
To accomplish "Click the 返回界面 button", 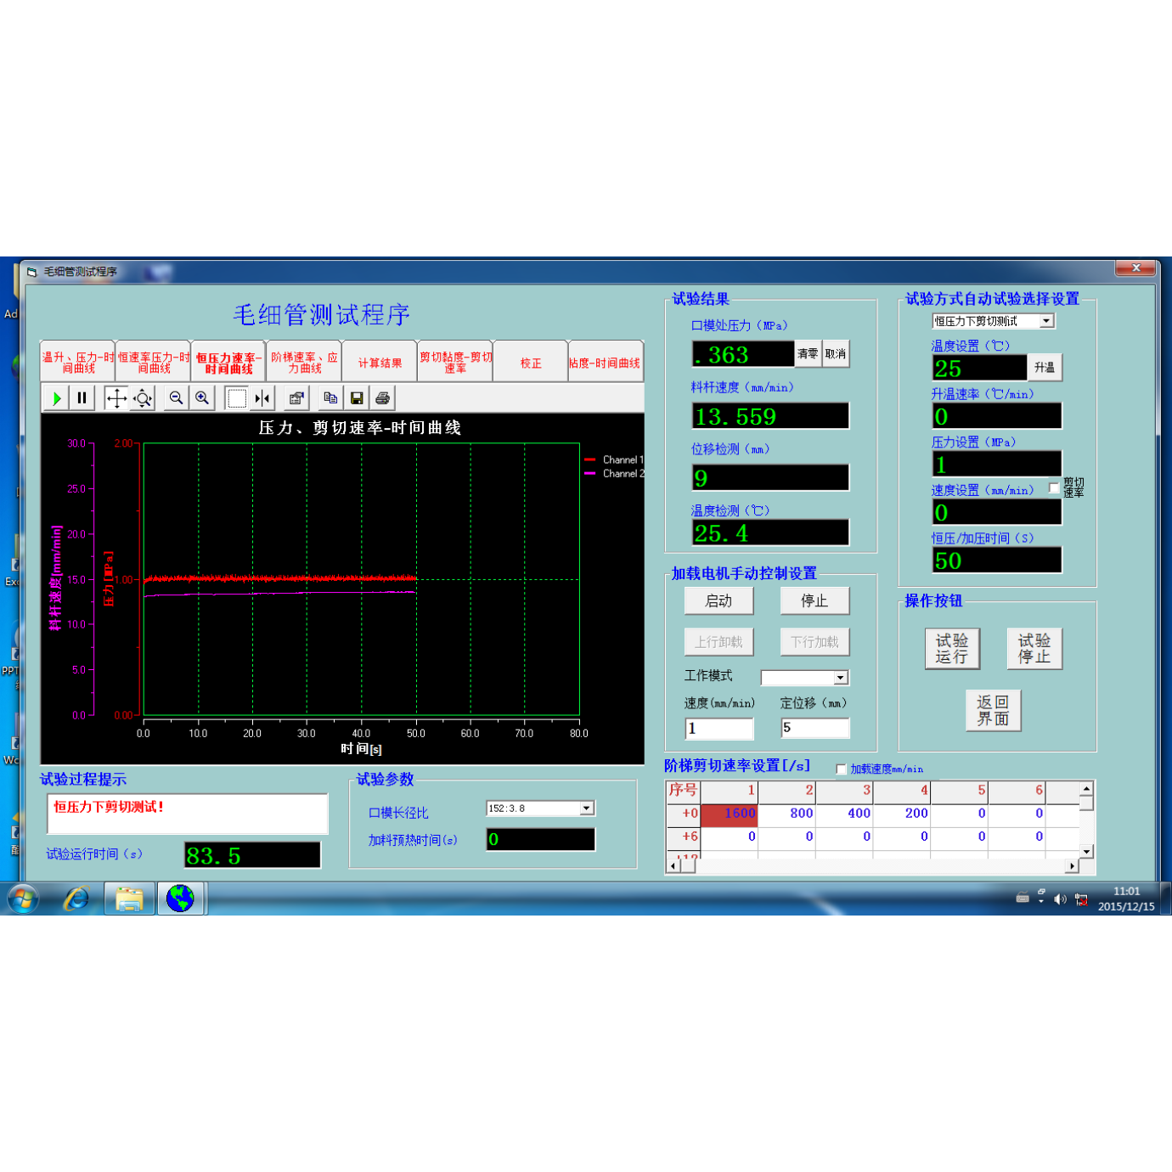I will coord(993,710).
